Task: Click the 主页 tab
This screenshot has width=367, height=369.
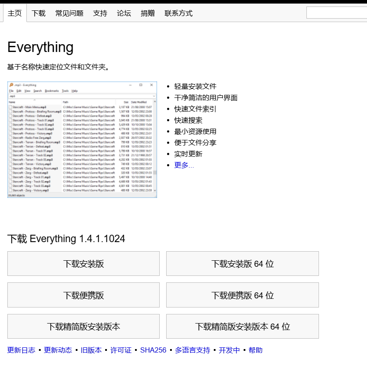Action: pyautogui.click(x=15, y=13)
